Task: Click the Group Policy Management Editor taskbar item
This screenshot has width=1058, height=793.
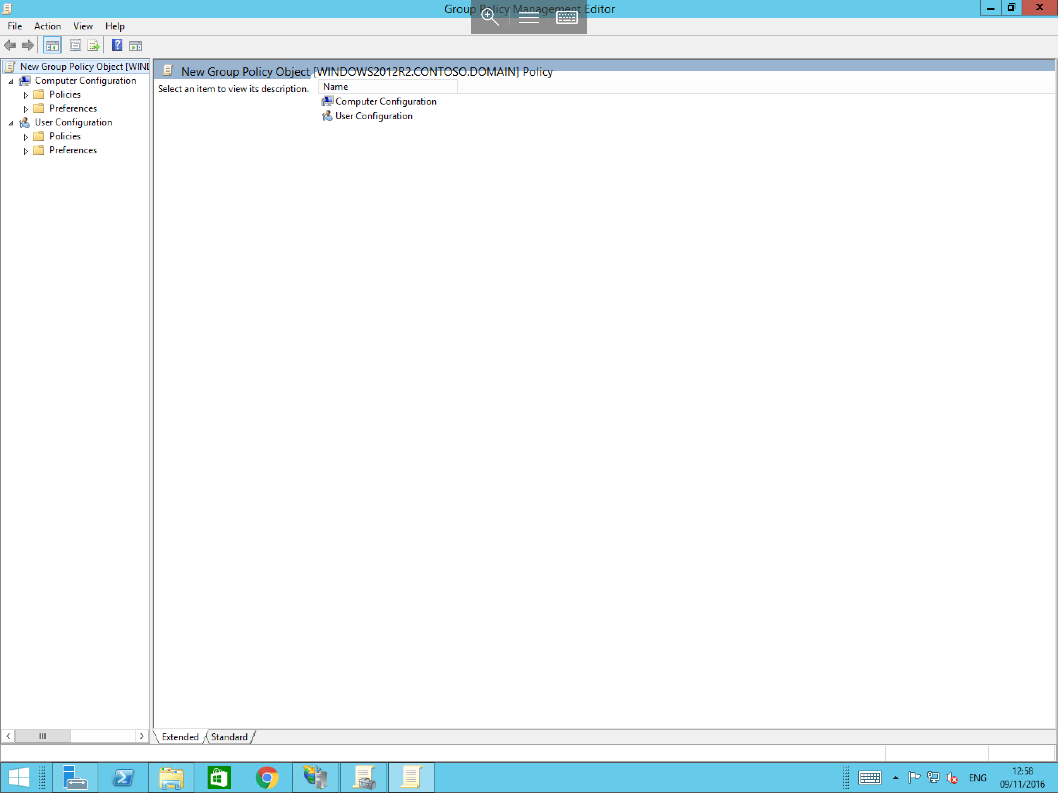Action: coord(411,777)
